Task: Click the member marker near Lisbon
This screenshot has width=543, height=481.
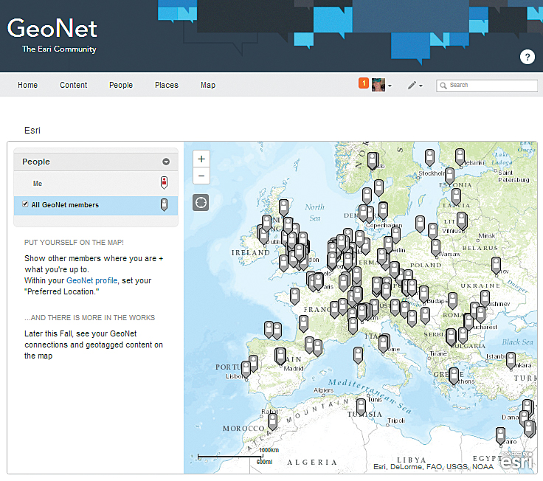Action: coord(246,369)
